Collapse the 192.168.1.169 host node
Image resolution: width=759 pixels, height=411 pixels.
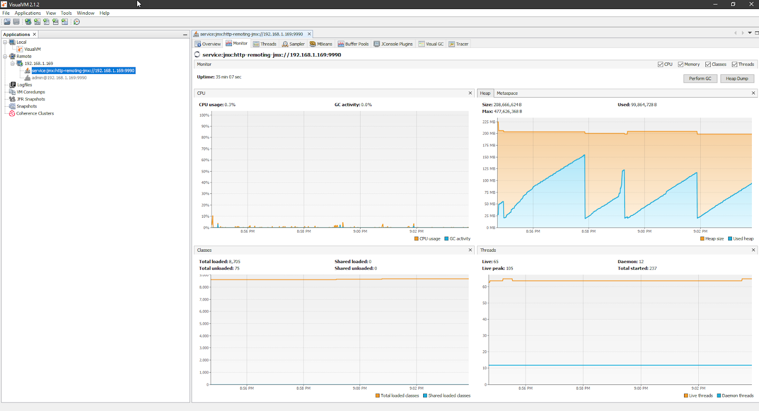(x=13, y=64)
